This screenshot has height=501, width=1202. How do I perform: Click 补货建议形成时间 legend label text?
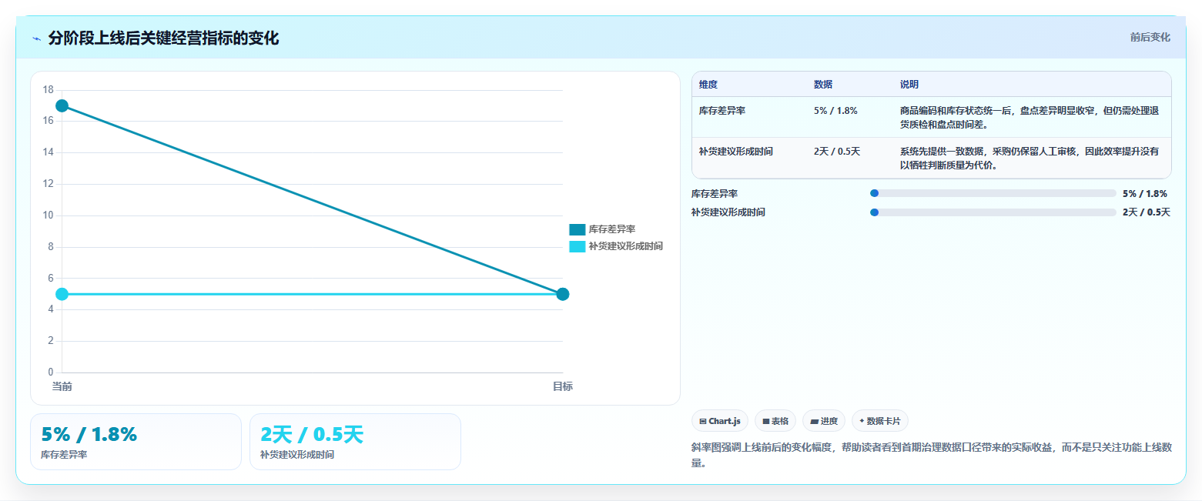point(625,246)
